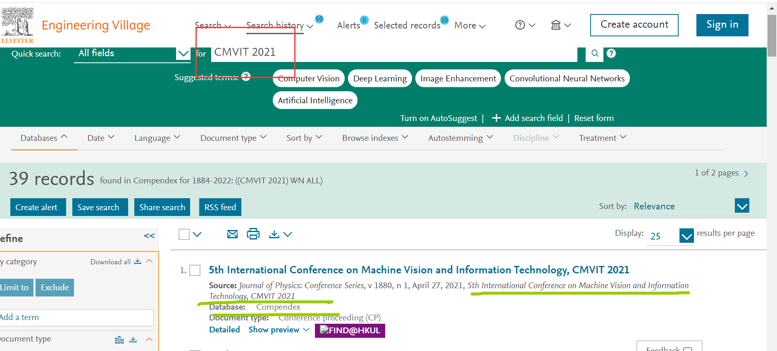
Task: Open Selected records in header
Action: pyautogui.click(x=407, y=26)
